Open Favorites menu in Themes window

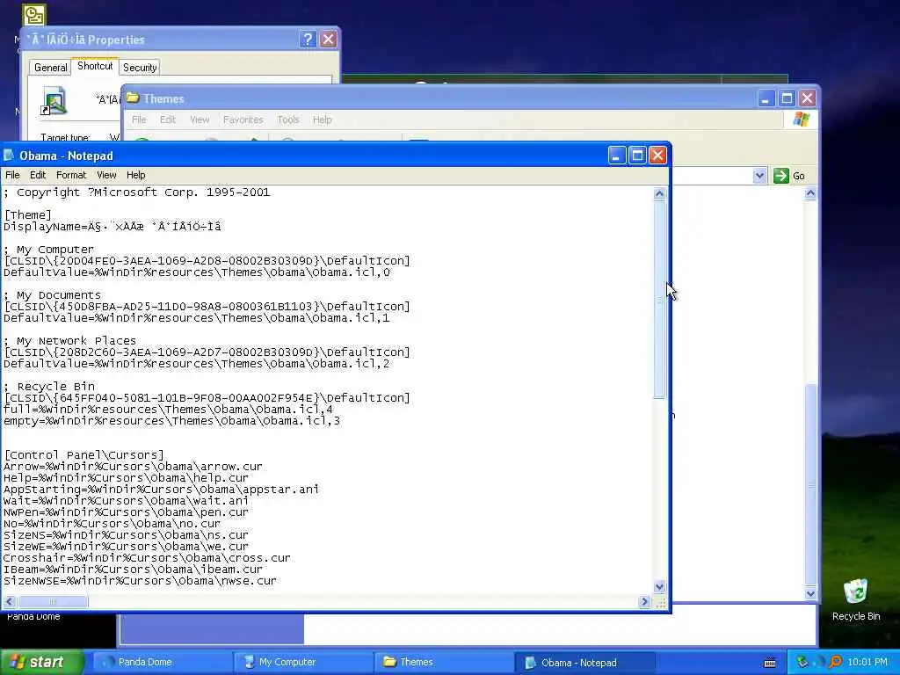243,120
